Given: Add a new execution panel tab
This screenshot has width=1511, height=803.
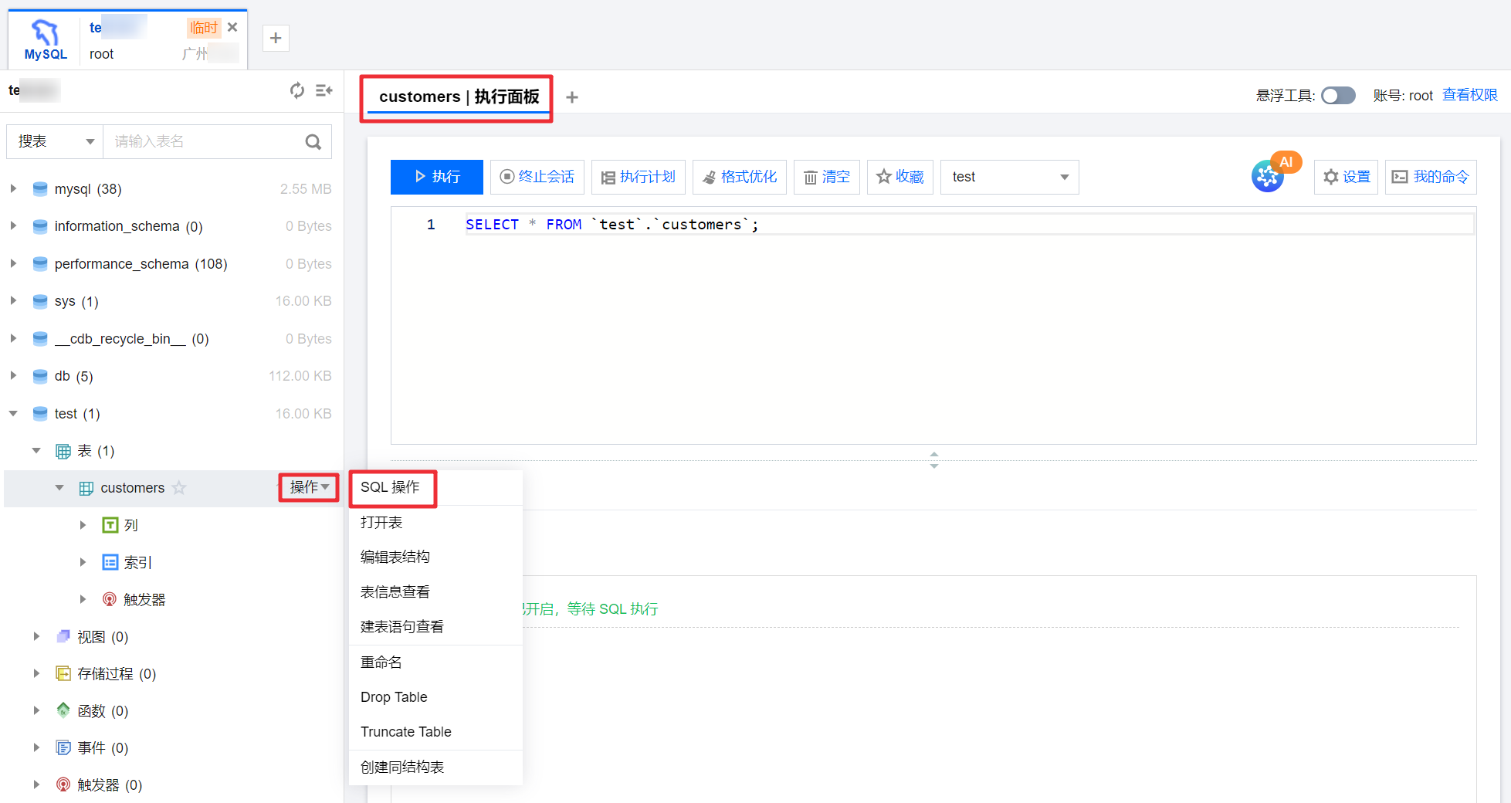Looking at the screenshot, I should 572,97.
